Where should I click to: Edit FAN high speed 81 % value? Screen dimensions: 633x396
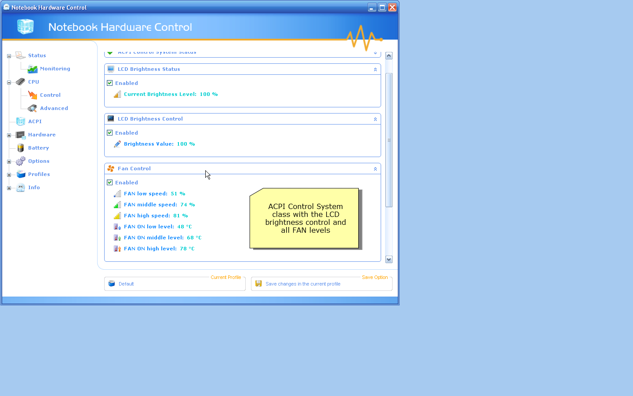pos(156,216)
